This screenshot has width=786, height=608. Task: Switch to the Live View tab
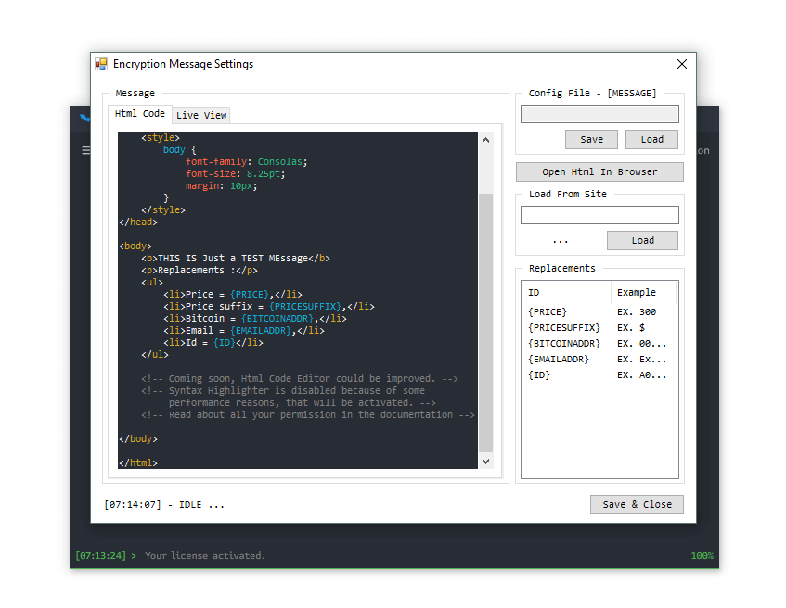201,116
